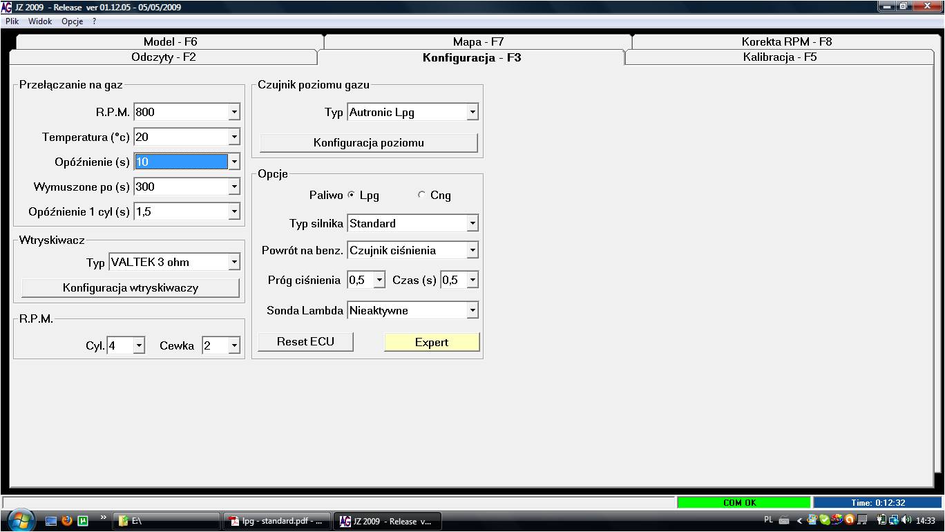Open the Plik menu
Screen dimensions: 945x532
12,21
